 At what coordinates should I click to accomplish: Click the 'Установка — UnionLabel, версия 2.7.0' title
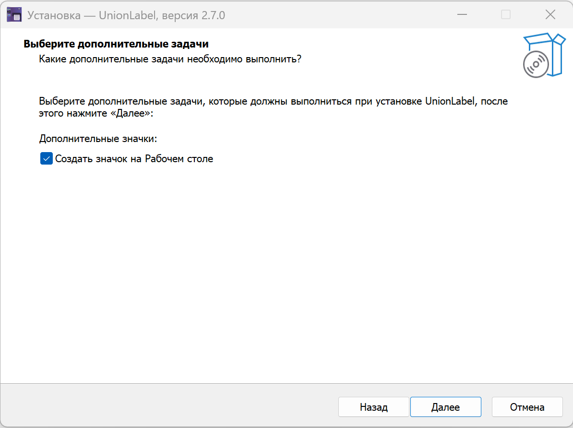pyautogui.click(x=126, y=15)
